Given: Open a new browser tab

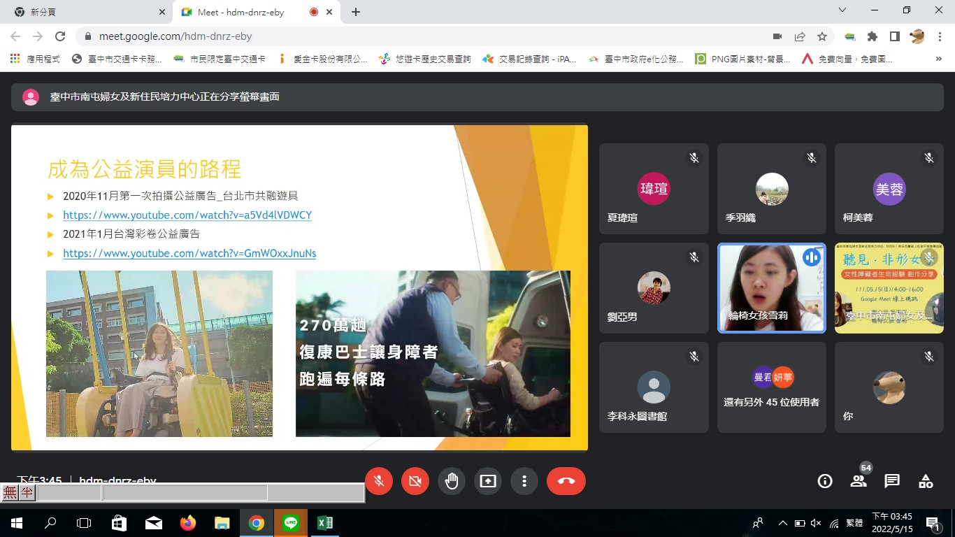Looking at the screenshot, I should (356, 12).
